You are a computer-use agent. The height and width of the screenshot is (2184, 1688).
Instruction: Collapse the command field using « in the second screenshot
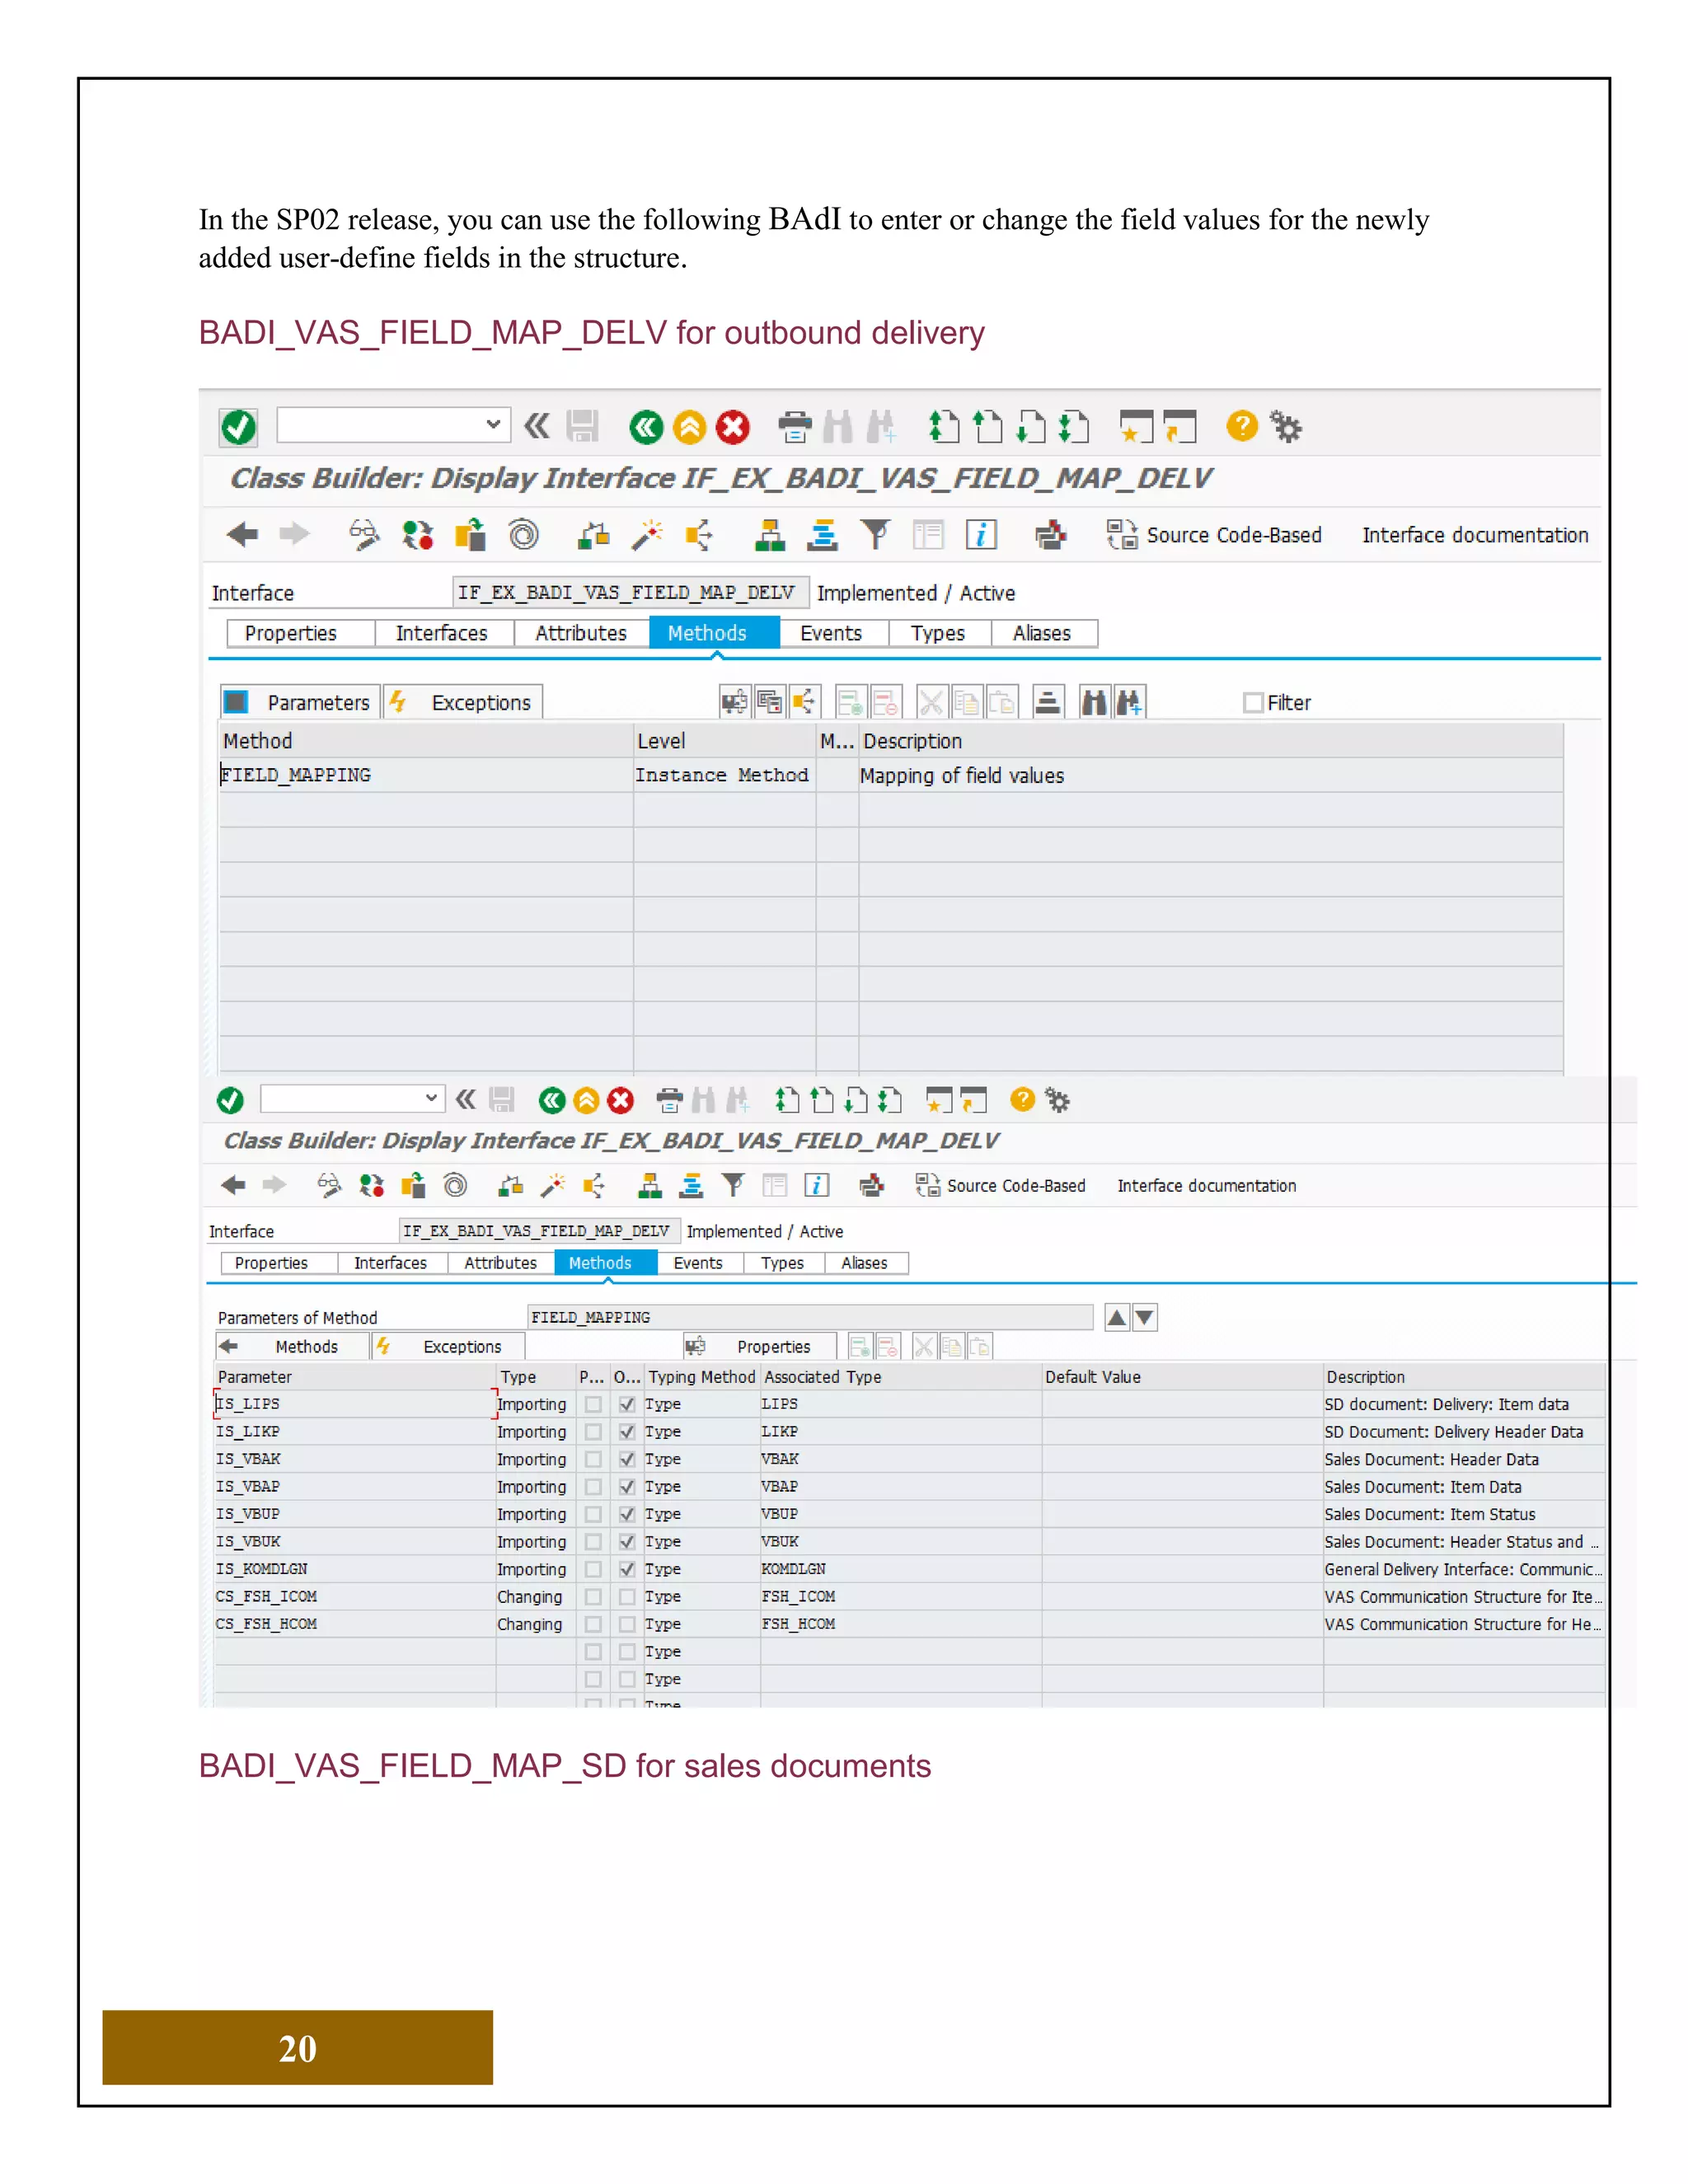465,1099
